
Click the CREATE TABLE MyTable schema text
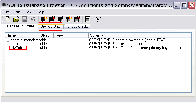pos(139,48)
